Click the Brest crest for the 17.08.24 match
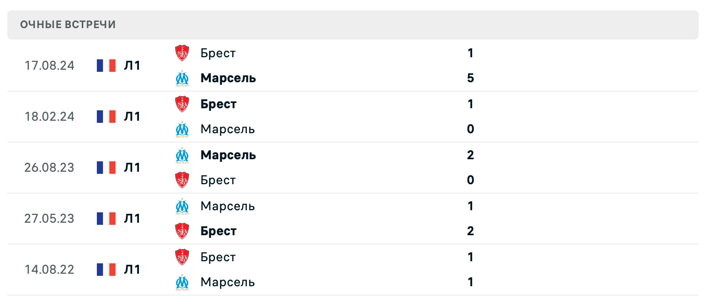 (x=182, y=53)
